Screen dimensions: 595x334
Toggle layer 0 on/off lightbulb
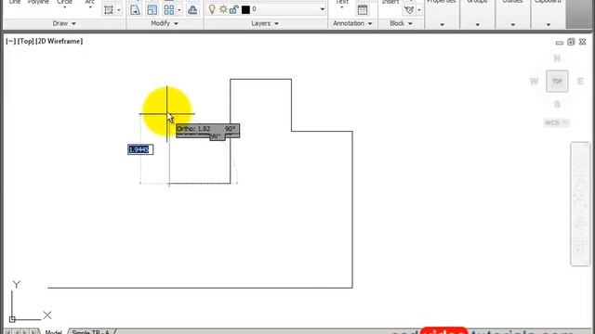[212, 9]
